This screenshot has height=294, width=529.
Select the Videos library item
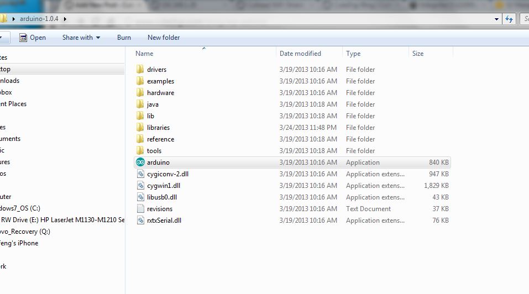tap(3, 174)
